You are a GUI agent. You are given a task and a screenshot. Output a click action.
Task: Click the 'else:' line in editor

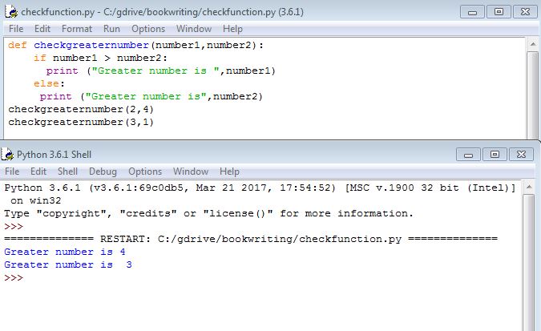49,83
